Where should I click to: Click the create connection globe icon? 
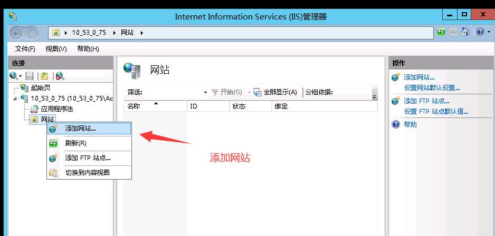pos(13,76)
